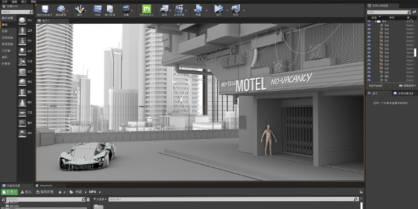Open the Megascans plugin button

[x=146, y=9]
